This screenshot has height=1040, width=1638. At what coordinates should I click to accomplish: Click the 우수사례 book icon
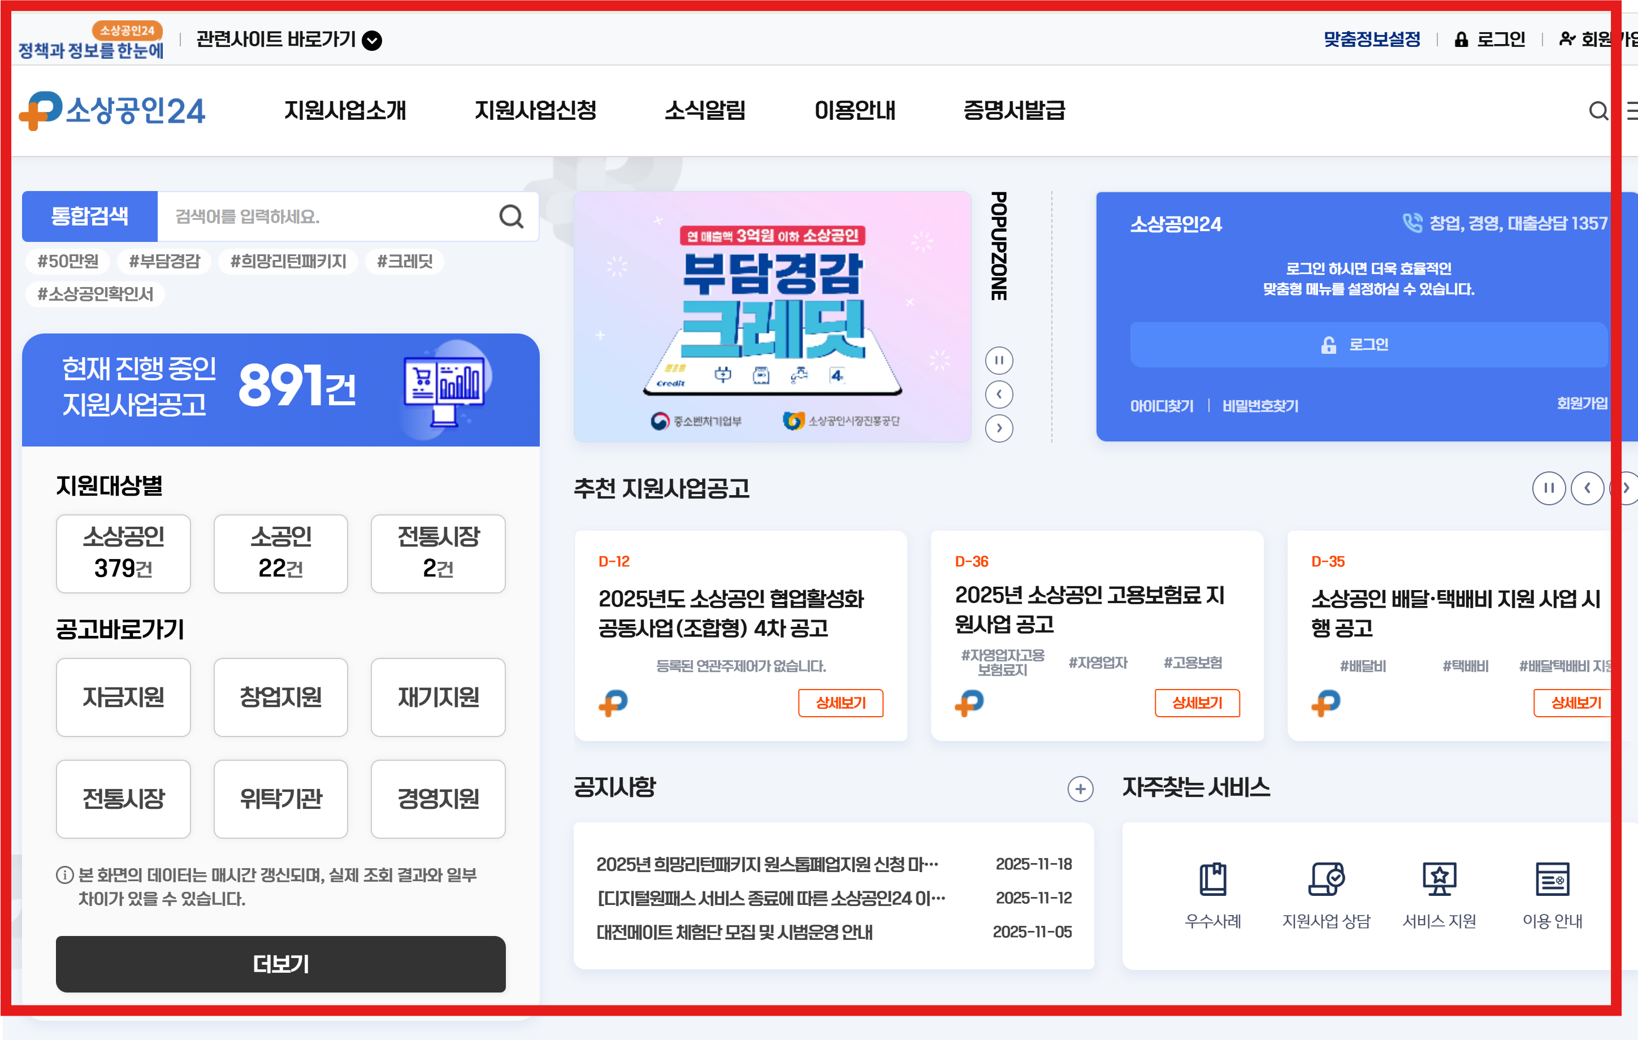click(1212, 879)
